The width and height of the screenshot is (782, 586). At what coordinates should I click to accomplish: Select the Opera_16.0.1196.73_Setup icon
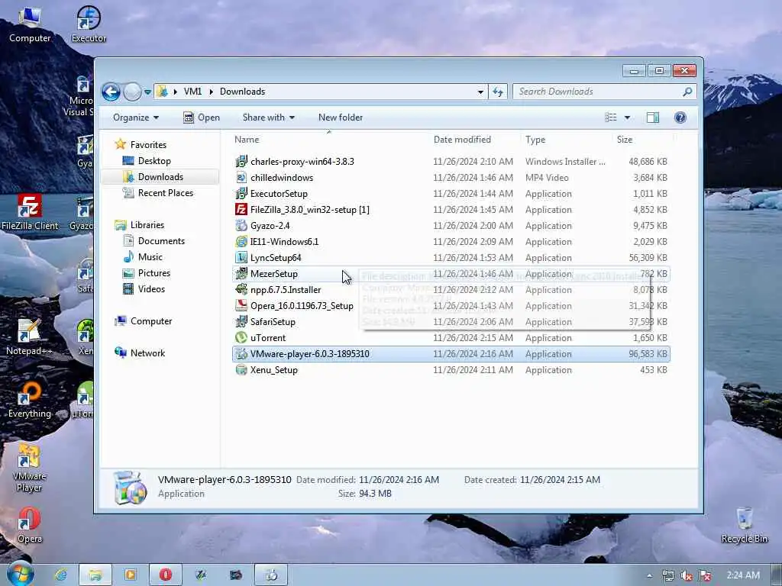tap(241, 305)
